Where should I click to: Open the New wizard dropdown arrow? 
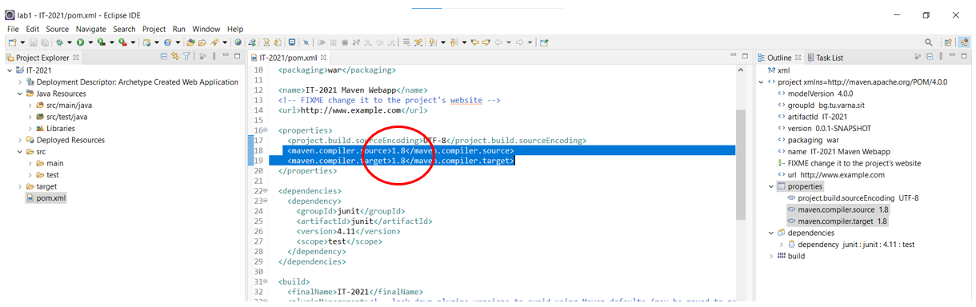tap(22, 42)
